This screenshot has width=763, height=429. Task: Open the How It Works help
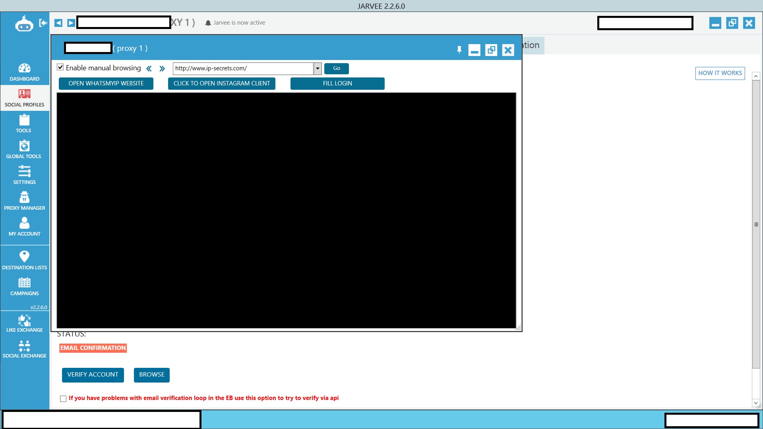720,73
